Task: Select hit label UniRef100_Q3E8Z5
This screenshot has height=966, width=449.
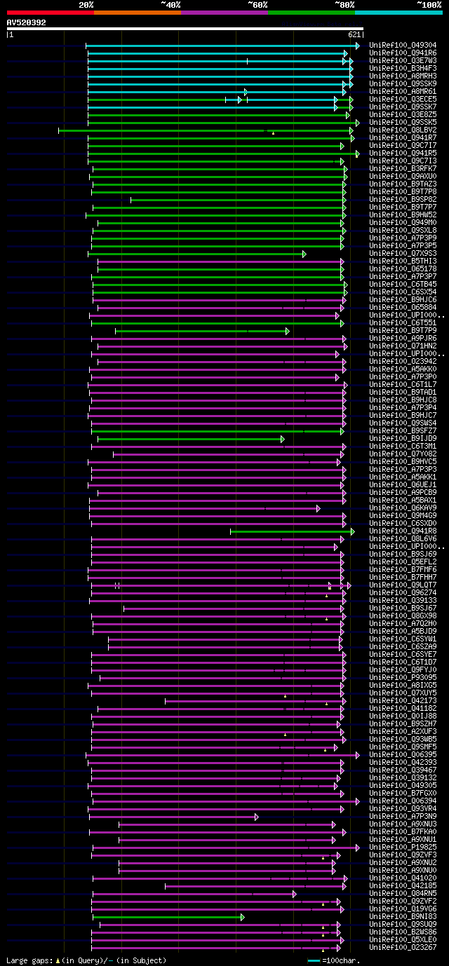Action: click(x=403, y=115)
